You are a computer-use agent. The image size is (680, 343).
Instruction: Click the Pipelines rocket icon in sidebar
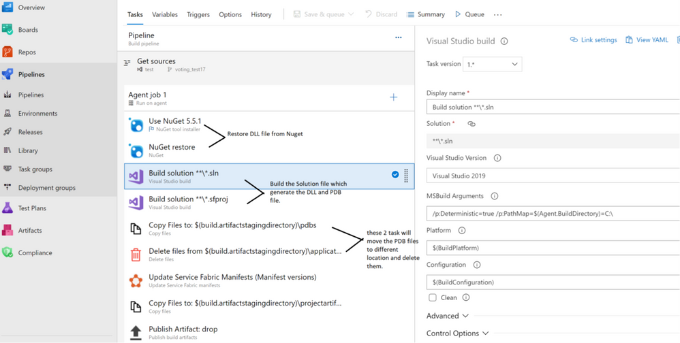(x=7, y=74)
